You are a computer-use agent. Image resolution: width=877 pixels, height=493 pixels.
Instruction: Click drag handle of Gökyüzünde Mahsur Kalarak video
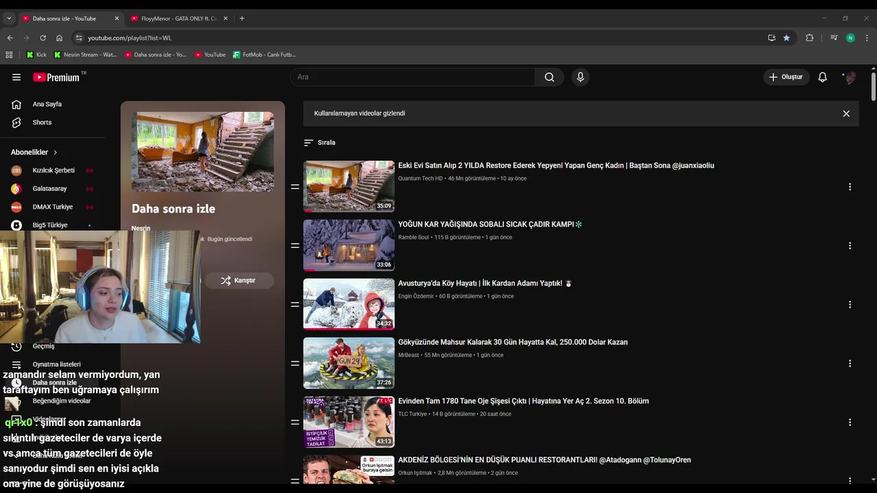point(295,364)
